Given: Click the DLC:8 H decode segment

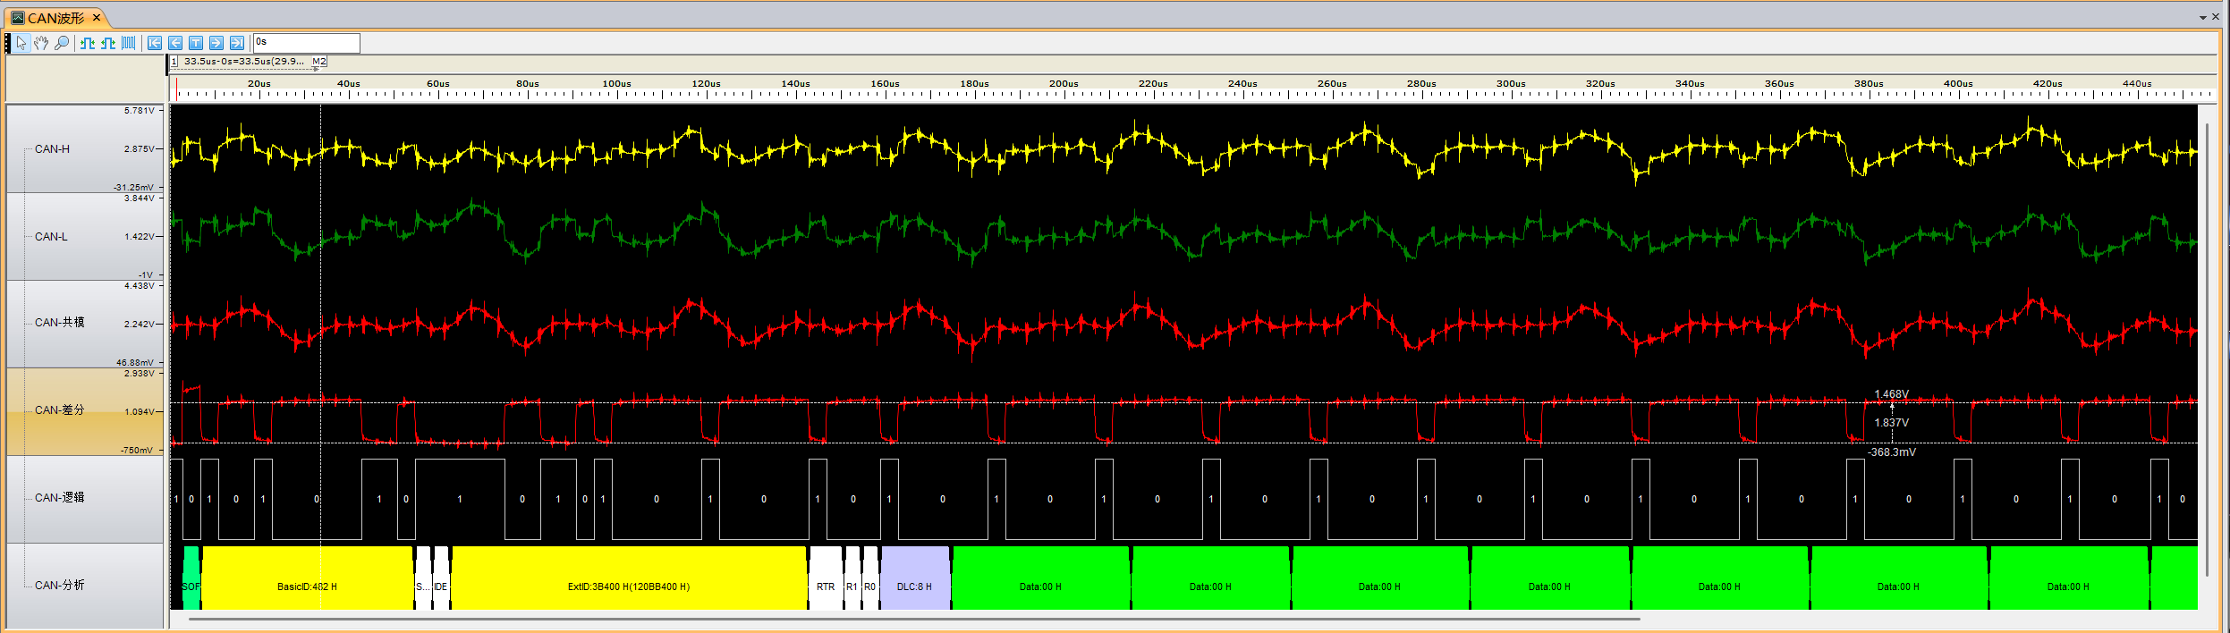Looking at the screenshot, I should (915, 578).
